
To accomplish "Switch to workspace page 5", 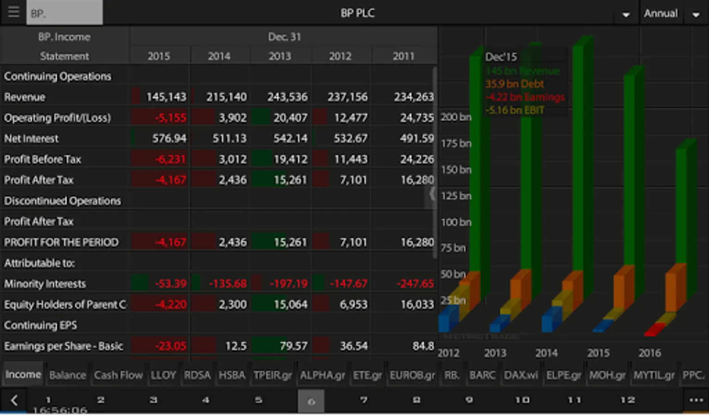I will click(258, 400).
